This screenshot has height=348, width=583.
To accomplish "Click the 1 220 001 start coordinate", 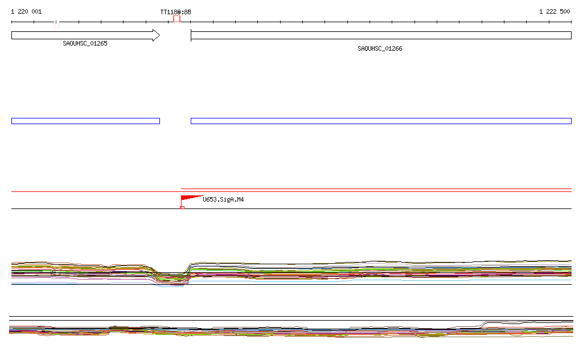I will click(x=26, y=11).
